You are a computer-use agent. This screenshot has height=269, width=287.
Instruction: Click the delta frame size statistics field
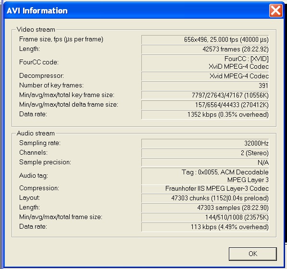coord(205,105)
